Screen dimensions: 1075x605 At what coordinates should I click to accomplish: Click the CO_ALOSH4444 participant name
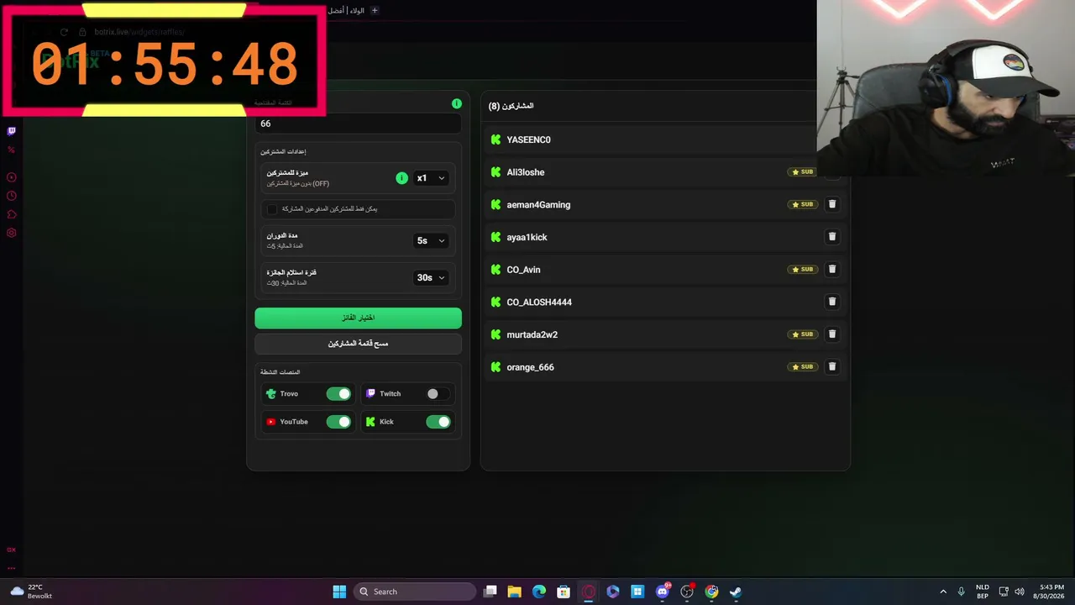pos(539,302)
